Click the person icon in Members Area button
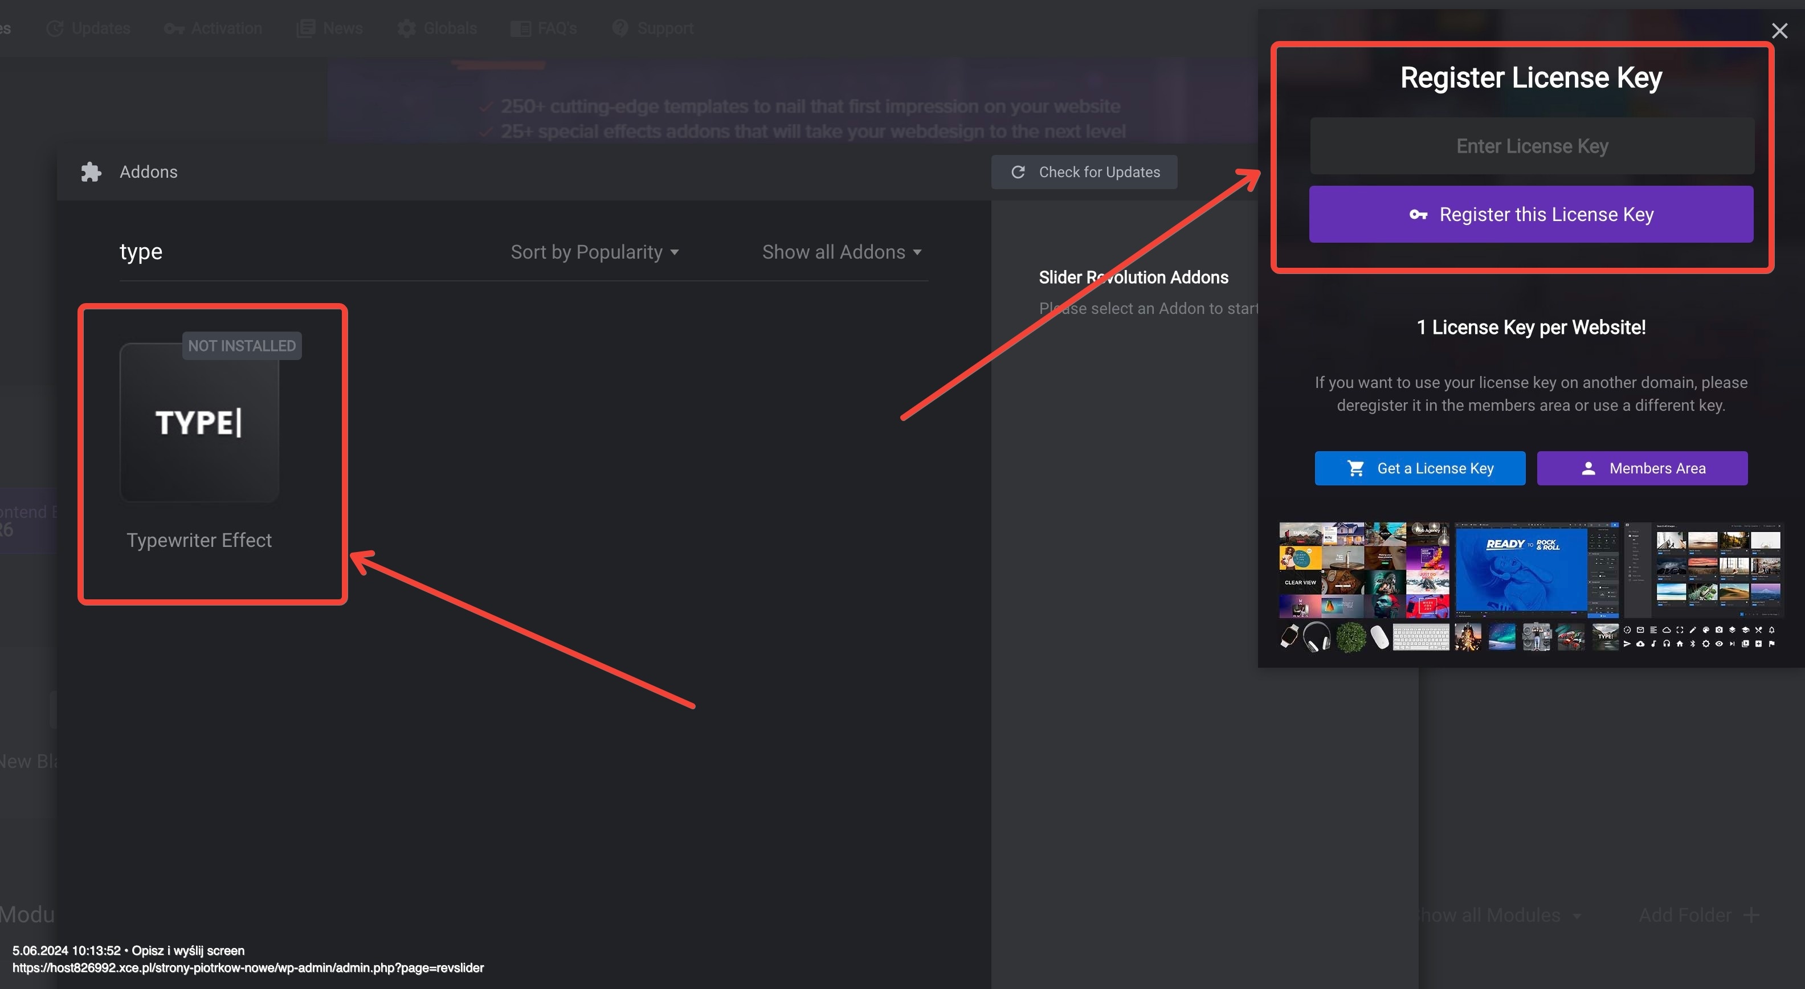1805x989 pixels. tap(1588, 469)
